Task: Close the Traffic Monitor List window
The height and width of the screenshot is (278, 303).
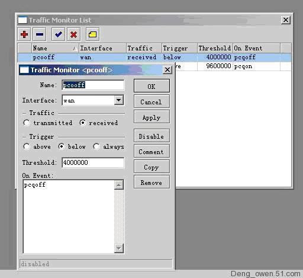Action: click(x=286, y=20)
